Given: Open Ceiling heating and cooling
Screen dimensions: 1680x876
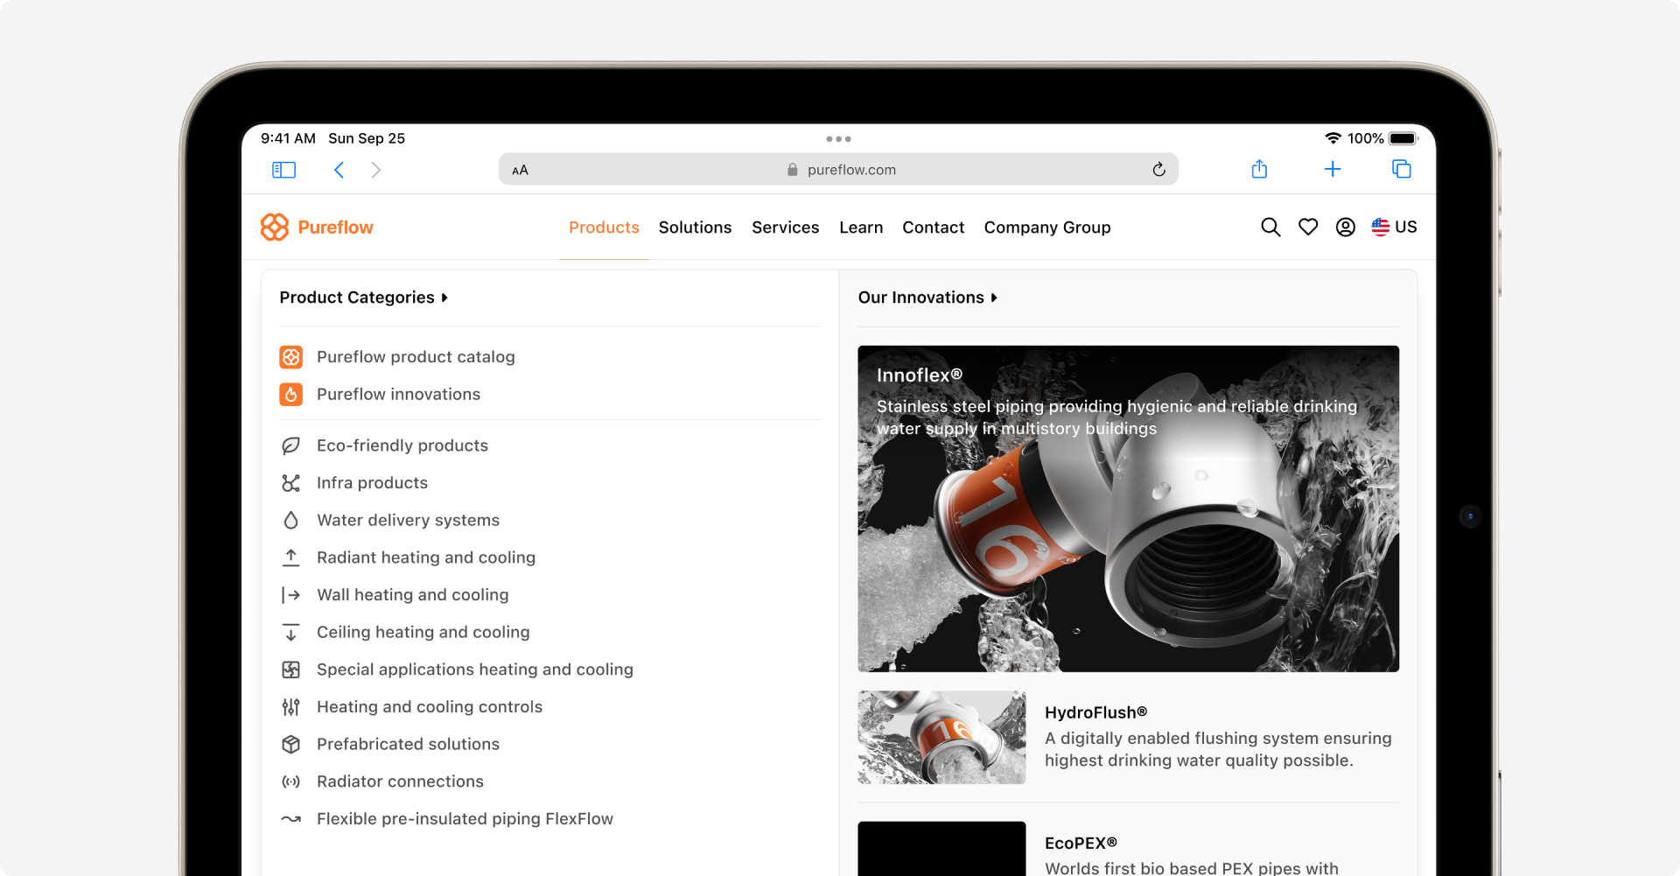Looking at the screenshot, I should (x=423, y=632).
